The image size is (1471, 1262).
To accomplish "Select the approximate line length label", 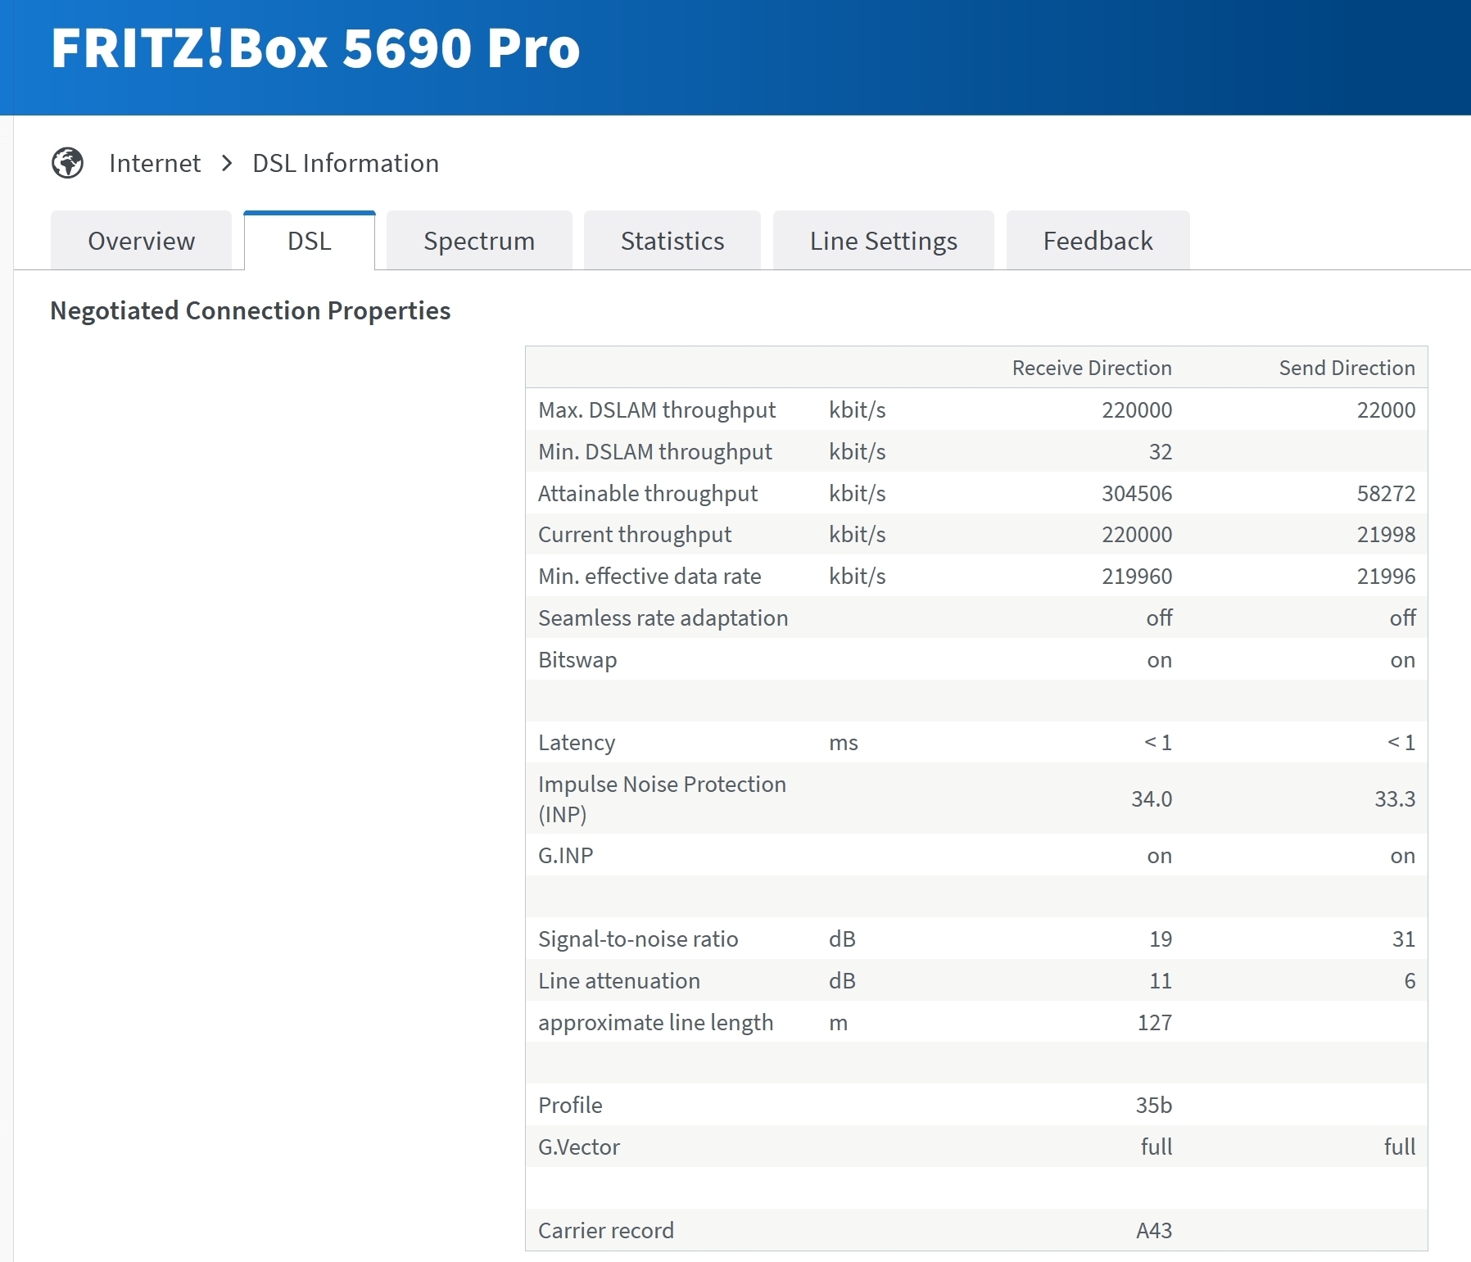I will 655,1022.
